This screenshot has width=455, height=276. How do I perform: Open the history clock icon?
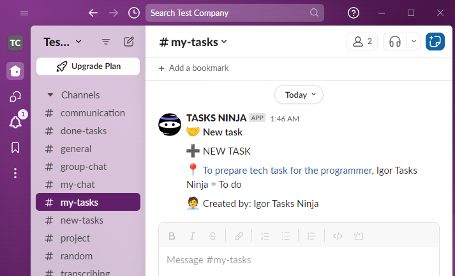(x=134, y=13)
